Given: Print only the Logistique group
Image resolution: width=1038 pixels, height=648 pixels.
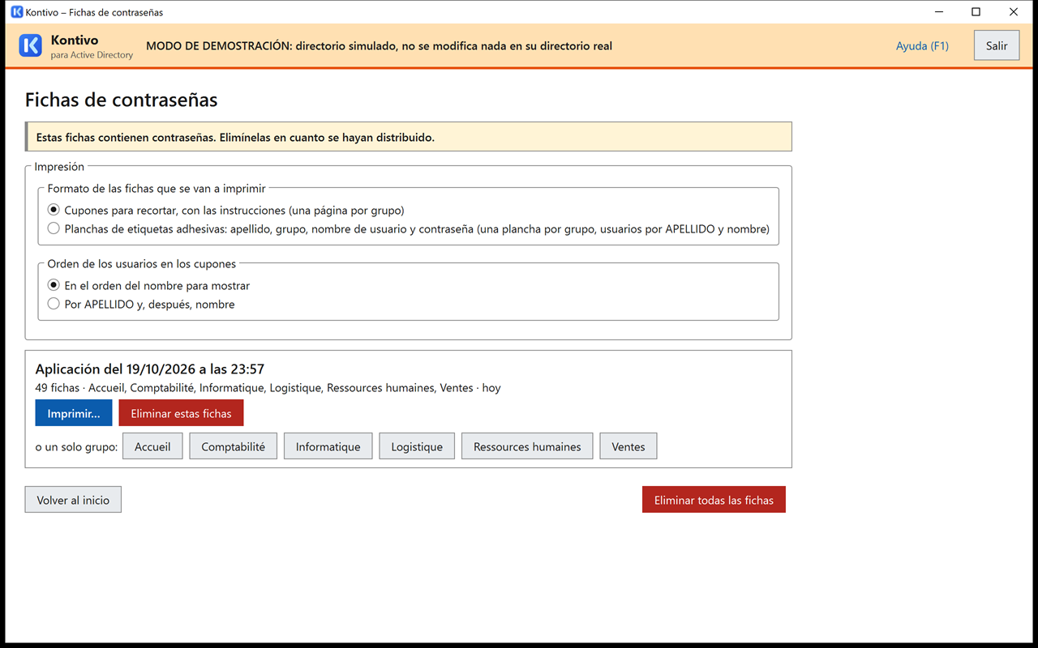Looking at the screenshot, I should (x=417, y=446).
